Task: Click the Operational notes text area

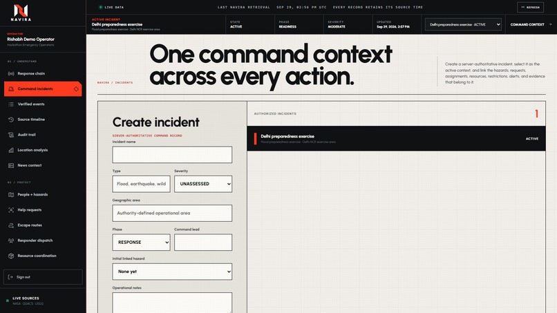Action: click(172, 303)
